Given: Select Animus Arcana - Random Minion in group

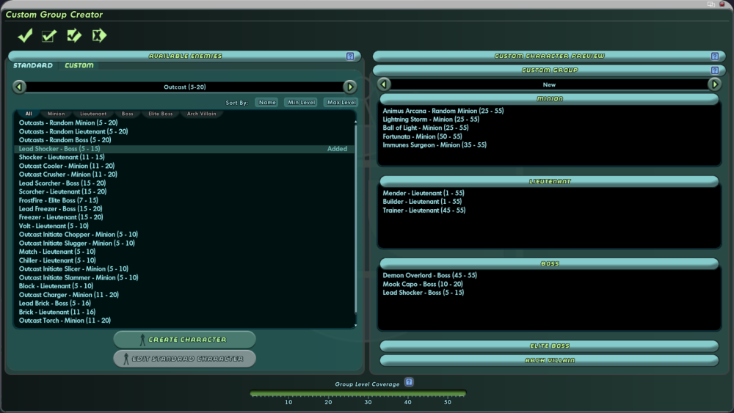Looking at the screenshot, I should click(x=443, y=111).
